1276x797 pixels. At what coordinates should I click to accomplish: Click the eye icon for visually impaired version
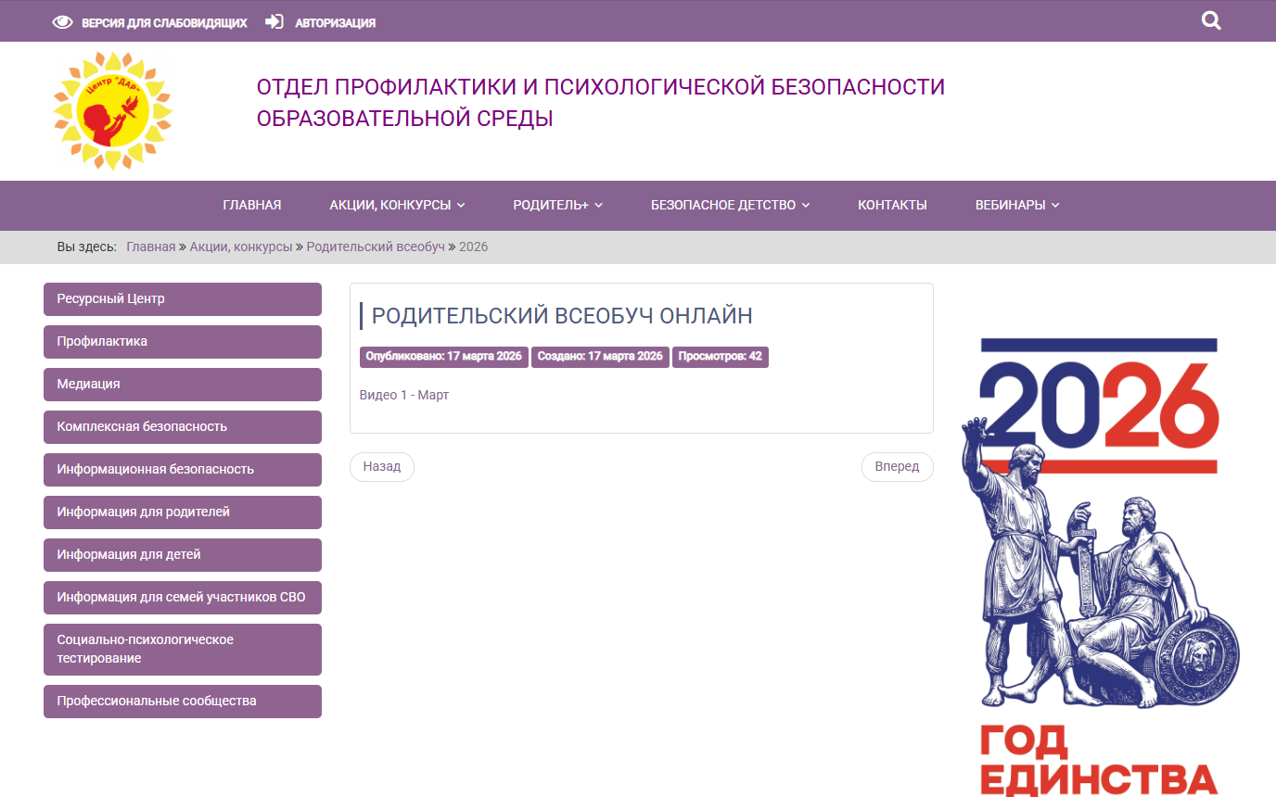point(62,22)
